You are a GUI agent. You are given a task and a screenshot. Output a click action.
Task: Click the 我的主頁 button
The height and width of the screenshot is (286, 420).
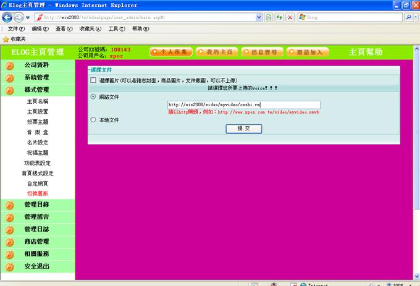217,53
